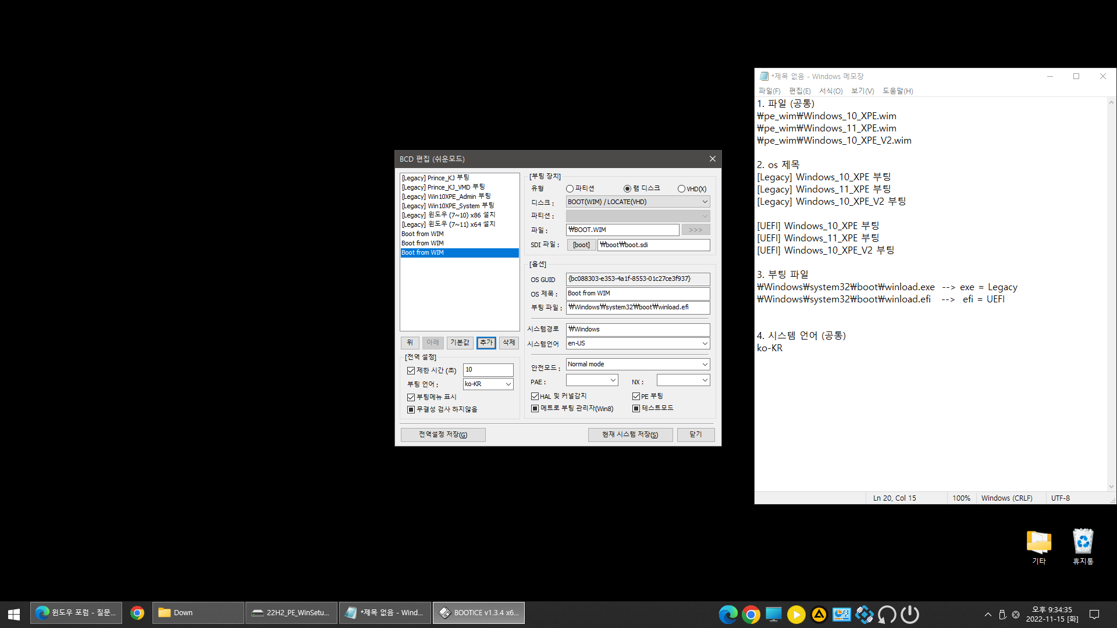The height and width of the screenshot is (628, 1117).
Task: Open the 시스템언어 en-US dropdown
Action: pyautogui.click(x=638, y=344)
